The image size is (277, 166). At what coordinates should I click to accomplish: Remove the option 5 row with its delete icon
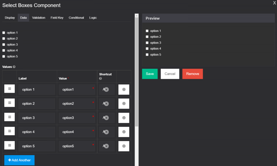tap(124, 146)
